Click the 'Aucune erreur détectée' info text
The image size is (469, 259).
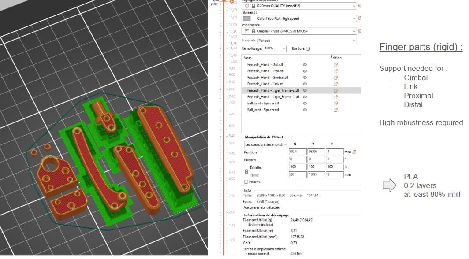tap(261, 207)
